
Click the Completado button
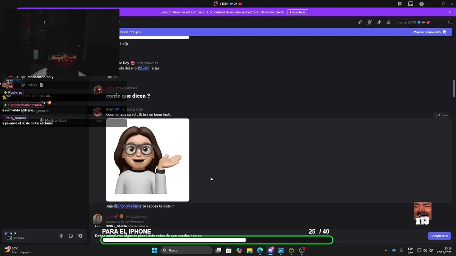tap(439, 236)
